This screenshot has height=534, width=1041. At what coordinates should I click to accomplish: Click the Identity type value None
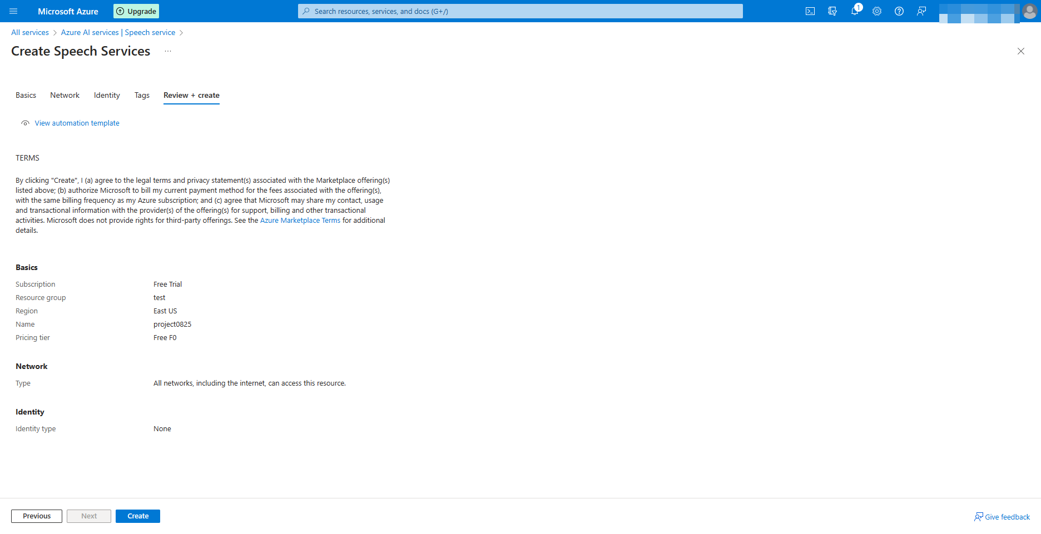[162, 429]
